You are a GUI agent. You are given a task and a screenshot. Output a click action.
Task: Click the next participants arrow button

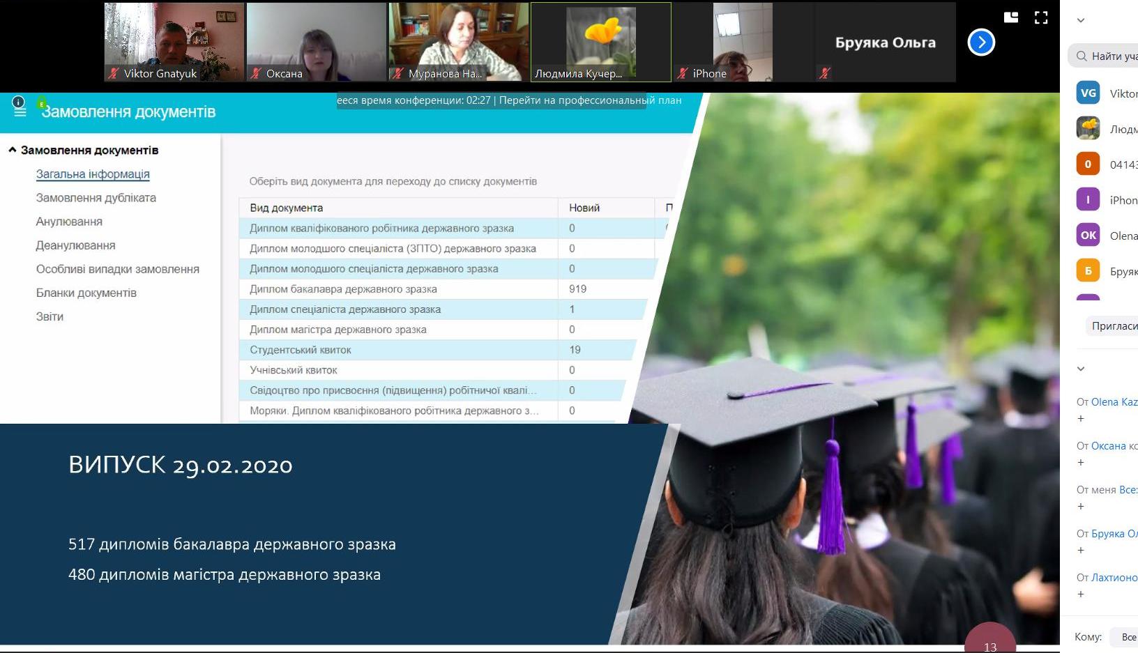click(981, 43)
